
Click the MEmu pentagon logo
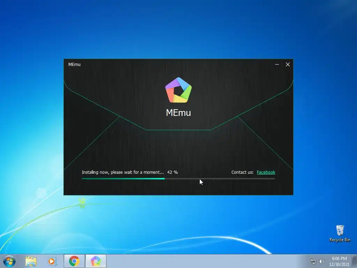178,90
